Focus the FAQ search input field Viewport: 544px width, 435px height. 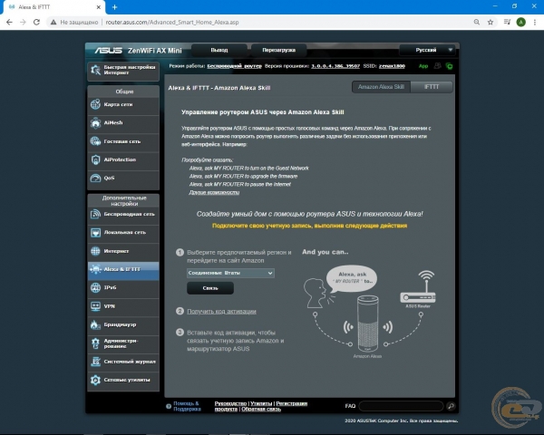pos(402,406)
